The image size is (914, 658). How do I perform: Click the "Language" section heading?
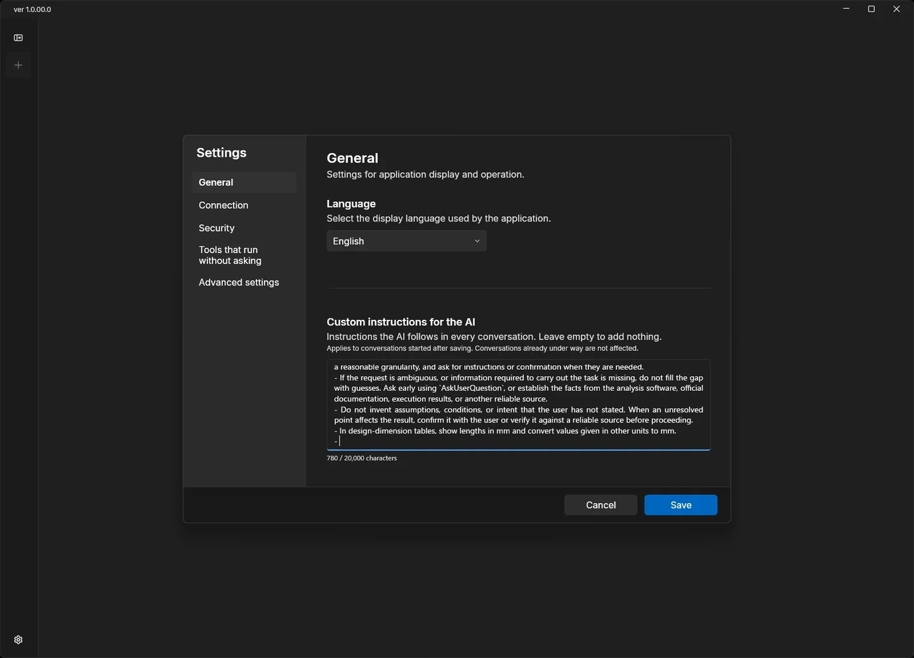(351, 204)
